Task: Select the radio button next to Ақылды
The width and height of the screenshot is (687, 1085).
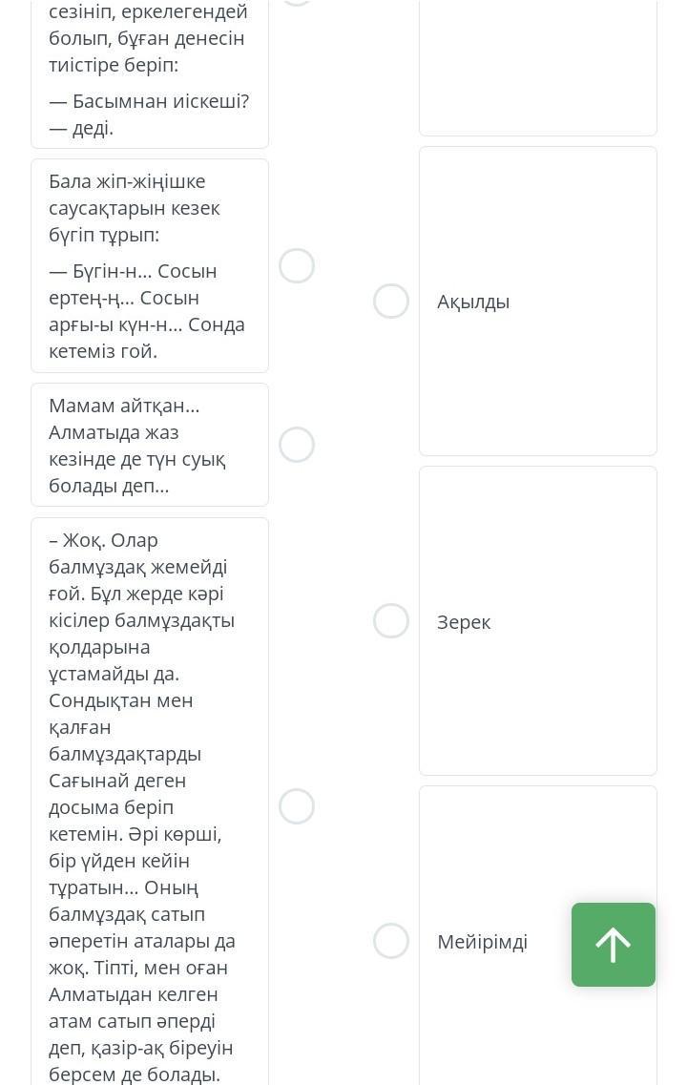Action: (x=391, y=301)
